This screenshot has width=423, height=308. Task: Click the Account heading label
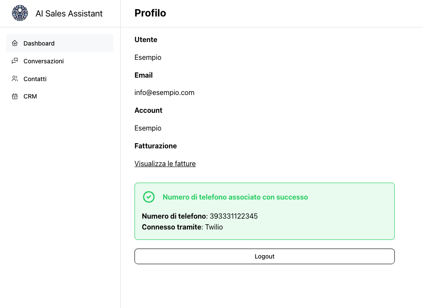[x=148, y=110]
